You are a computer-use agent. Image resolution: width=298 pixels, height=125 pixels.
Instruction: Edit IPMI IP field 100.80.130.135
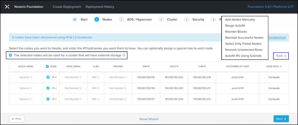pyautogui.click(x=146, y=77)
